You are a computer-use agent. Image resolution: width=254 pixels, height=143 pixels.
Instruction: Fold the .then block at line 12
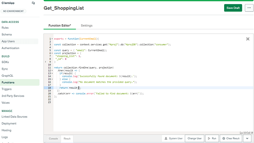[52, 71]
